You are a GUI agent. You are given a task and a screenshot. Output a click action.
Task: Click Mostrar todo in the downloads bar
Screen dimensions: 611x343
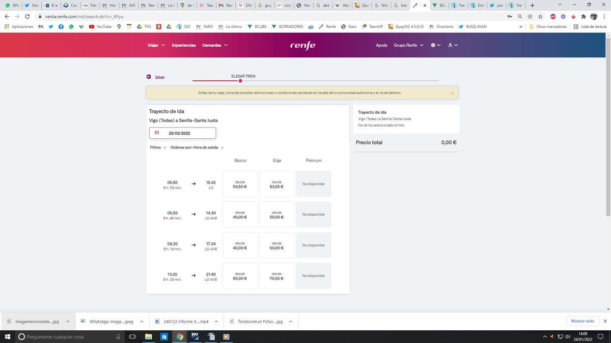(x=584, y=321)
